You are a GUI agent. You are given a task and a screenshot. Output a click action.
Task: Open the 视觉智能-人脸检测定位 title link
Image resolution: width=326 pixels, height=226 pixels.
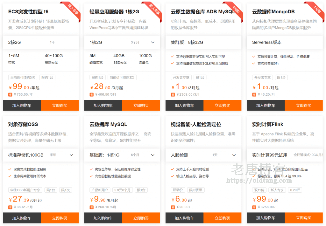(196, 124)
